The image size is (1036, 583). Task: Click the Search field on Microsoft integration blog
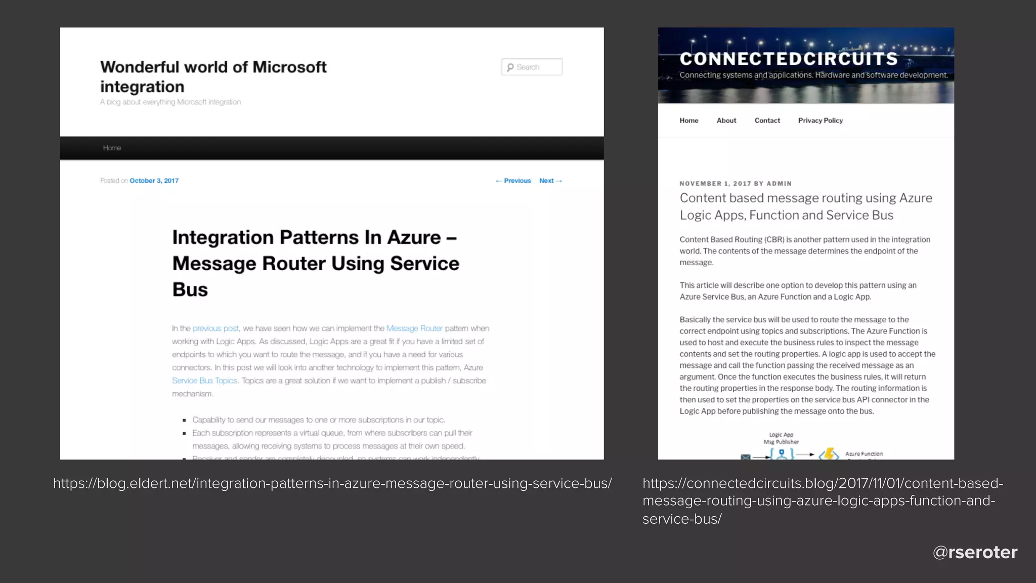(532, 67)
